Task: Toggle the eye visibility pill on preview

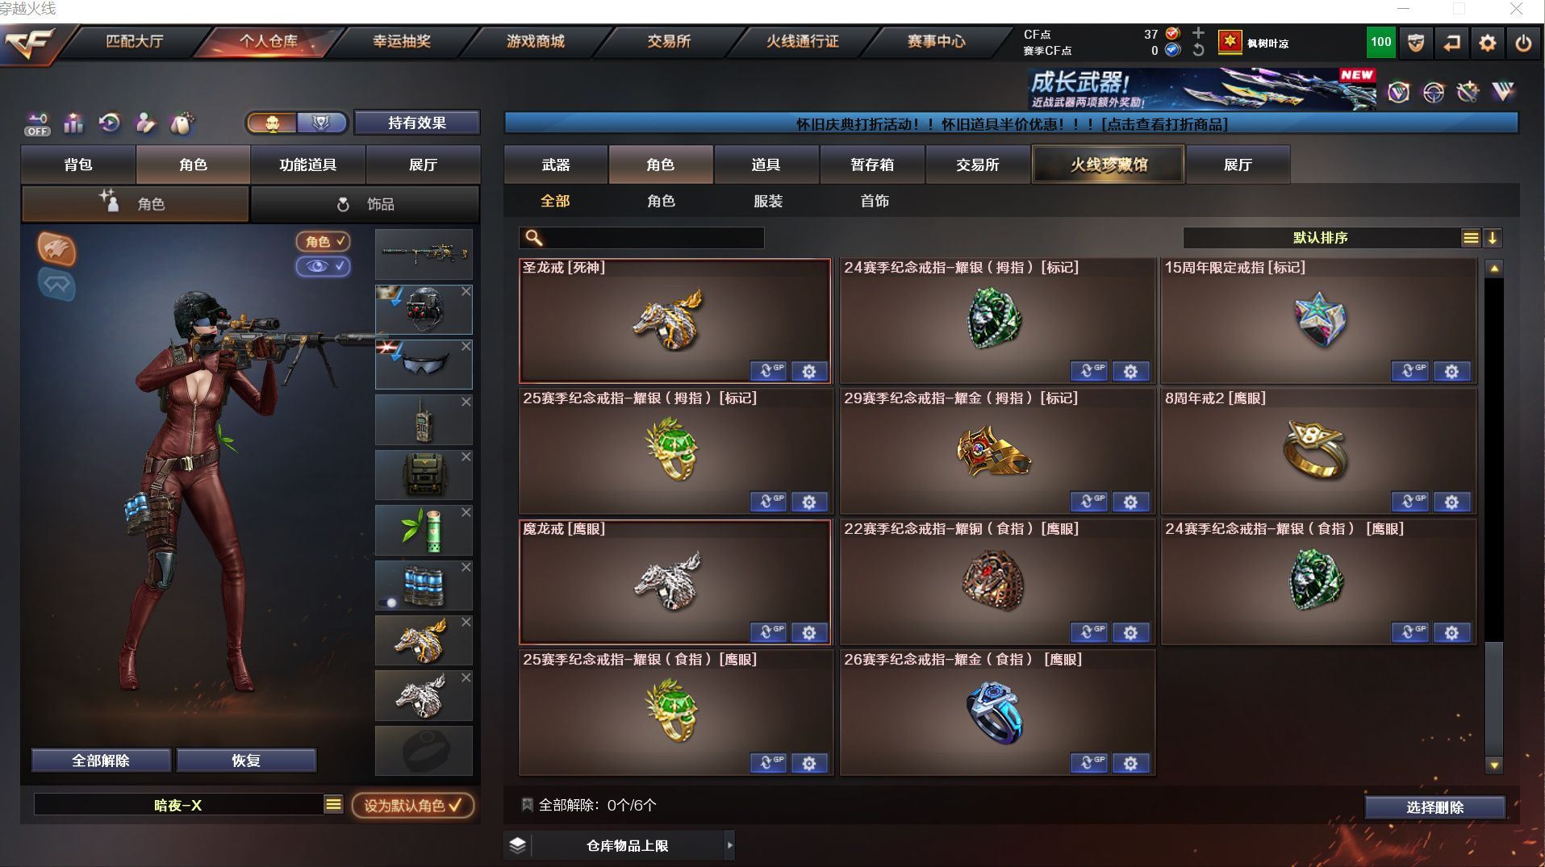Action: [324, 266]
